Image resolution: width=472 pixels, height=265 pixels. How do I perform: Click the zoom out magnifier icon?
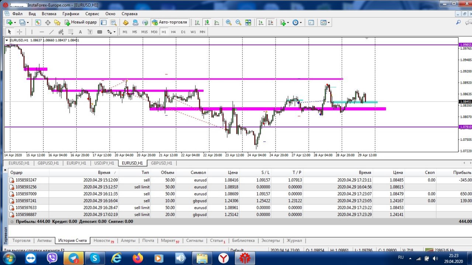click(x=238, y=22)
